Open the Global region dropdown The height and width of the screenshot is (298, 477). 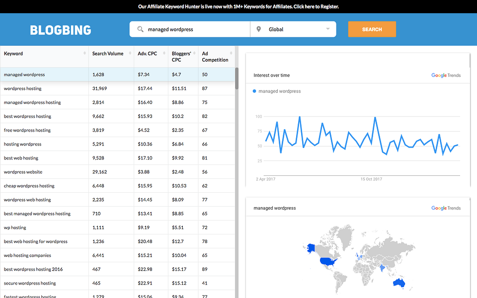coord(293,29)
